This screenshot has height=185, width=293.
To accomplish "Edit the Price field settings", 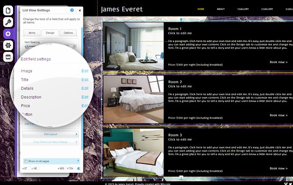I will tap(85, 106).
